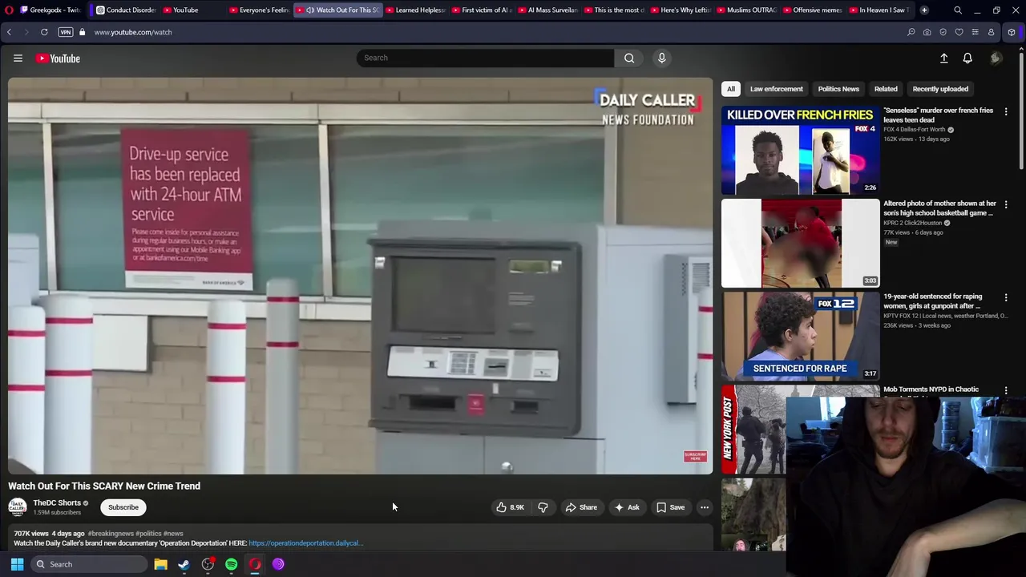Click the #breakingnews hashtag
This screenshot has width=1026, height=577.
(111, 534)
